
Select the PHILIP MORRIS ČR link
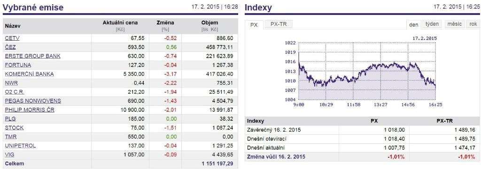pos(30,110)
